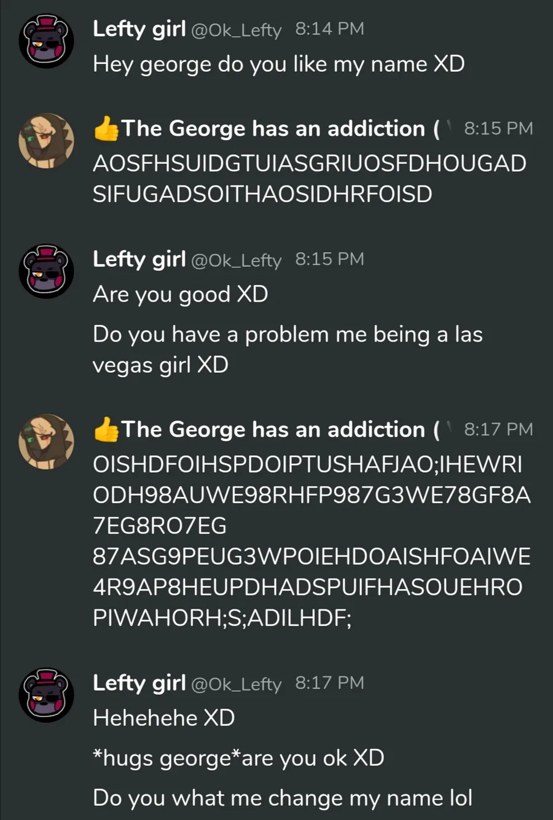
Task: Click thumbs-up emoji in George's 8:17 PM name
Action: [x=106, y=429]
